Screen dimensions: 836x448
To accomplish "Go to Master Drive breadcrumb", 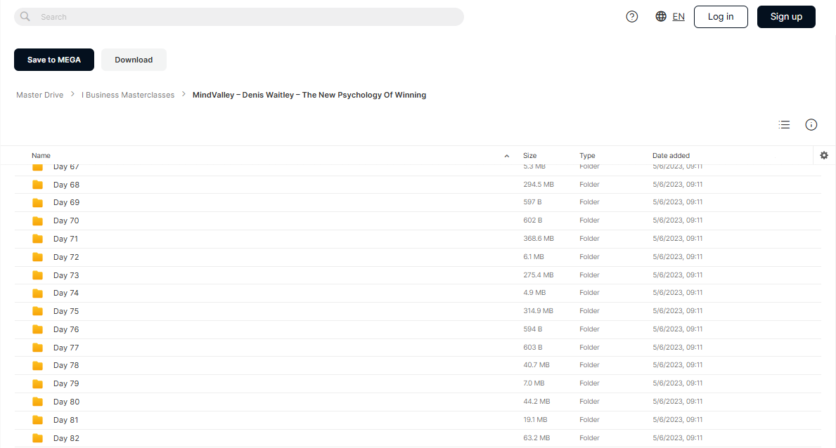I will 39,95.
